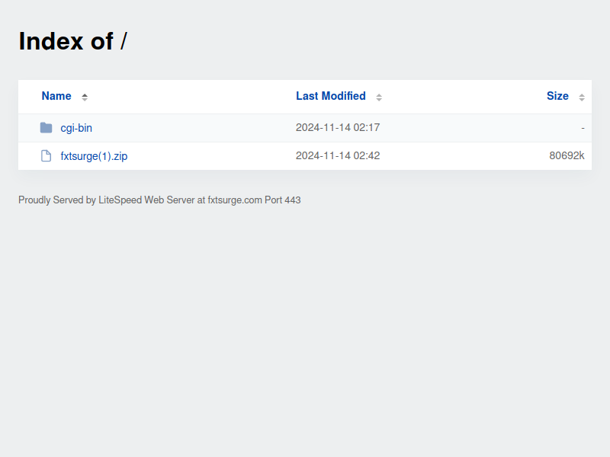Open the cgi-bin directory link
610x457 pixels.
click(x=76, y=128)
